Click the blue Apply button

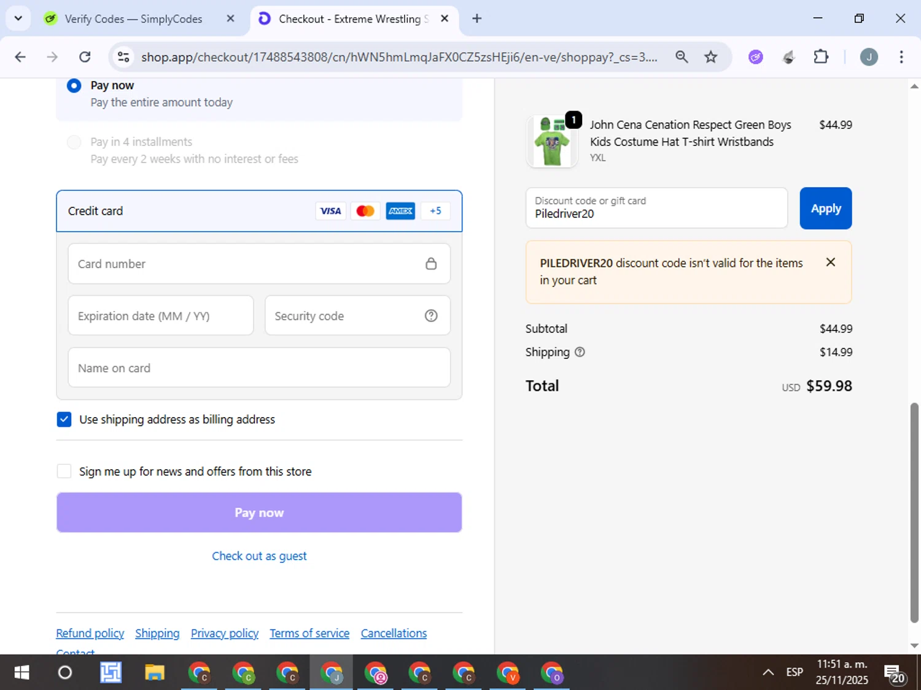826,209
